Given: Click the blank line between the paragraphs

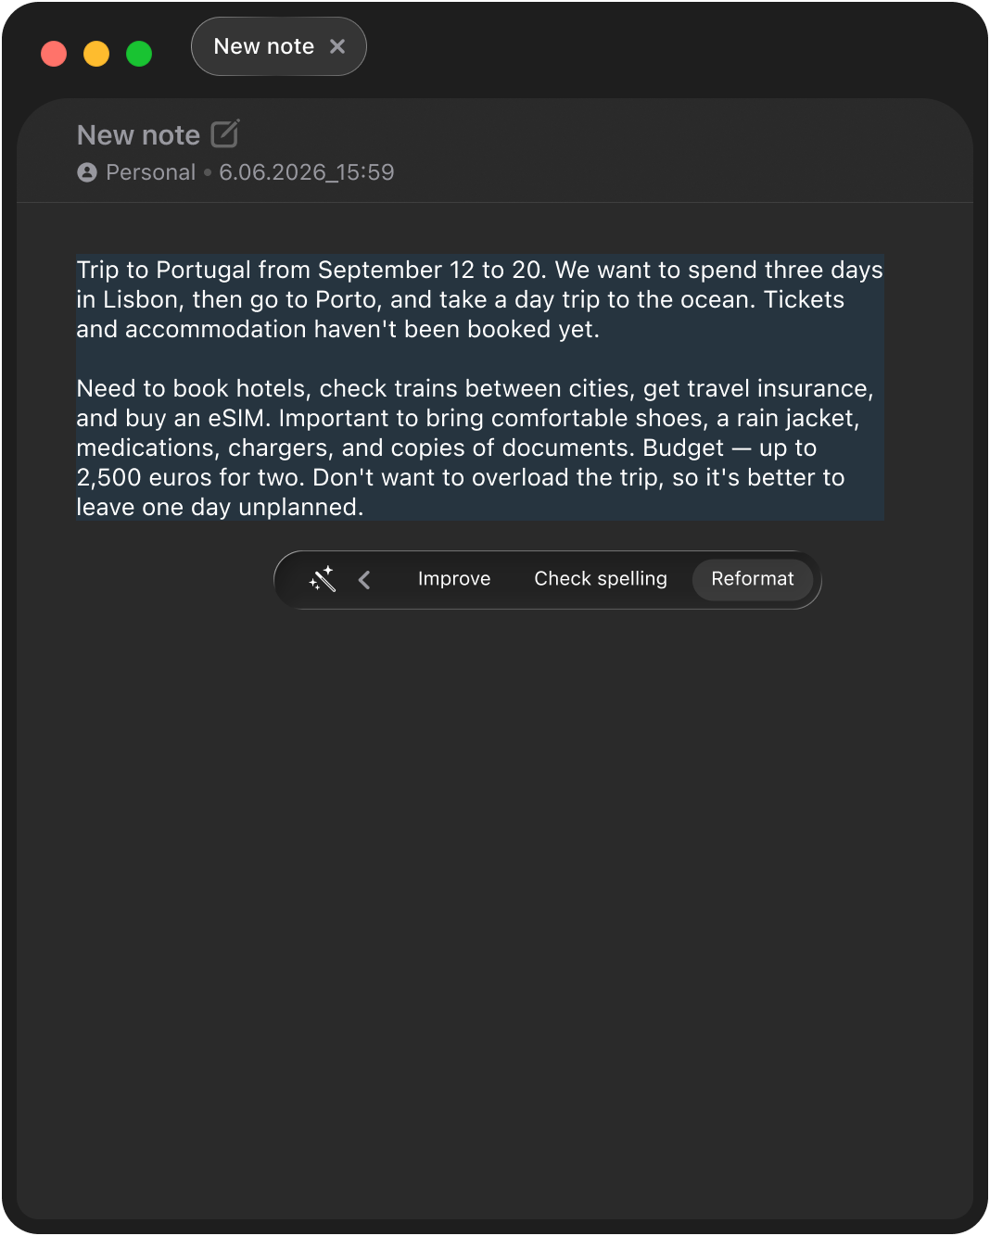Looking at the screenshot, I should pyautogui.click(x=479, y=359).
